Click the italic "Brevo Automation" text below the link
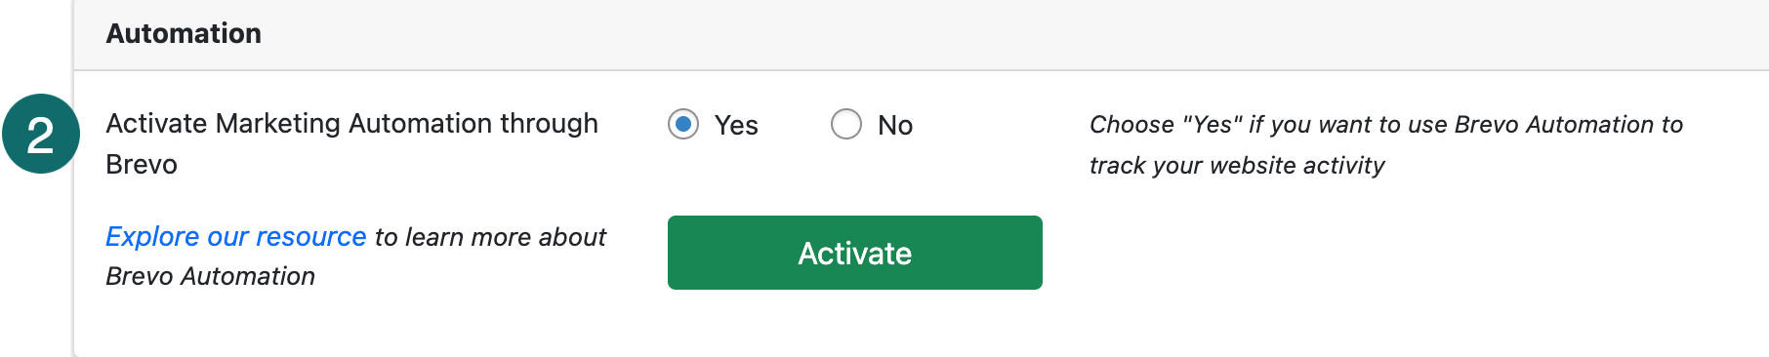Viewport: 1769px width, 357px height. [x=210, y=276]
